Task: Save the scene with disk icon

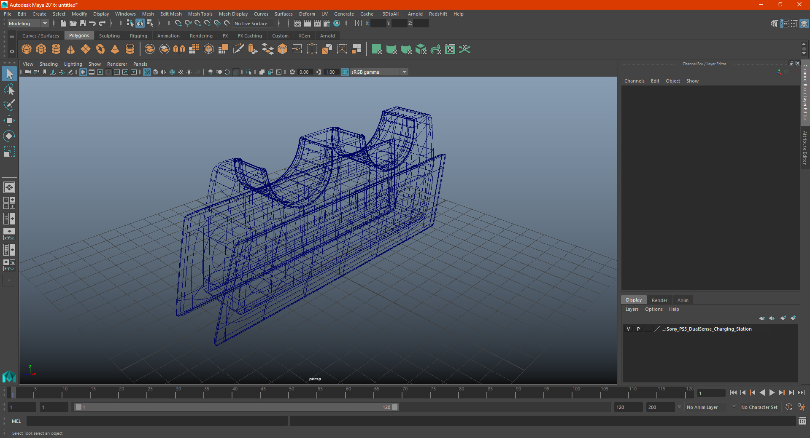Action: pos(83,24)
